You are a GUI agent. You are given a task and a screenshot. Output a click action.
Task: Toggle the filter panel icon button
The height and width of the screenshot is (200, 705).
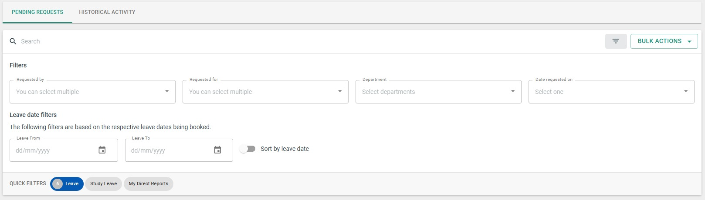click(616, 41)
